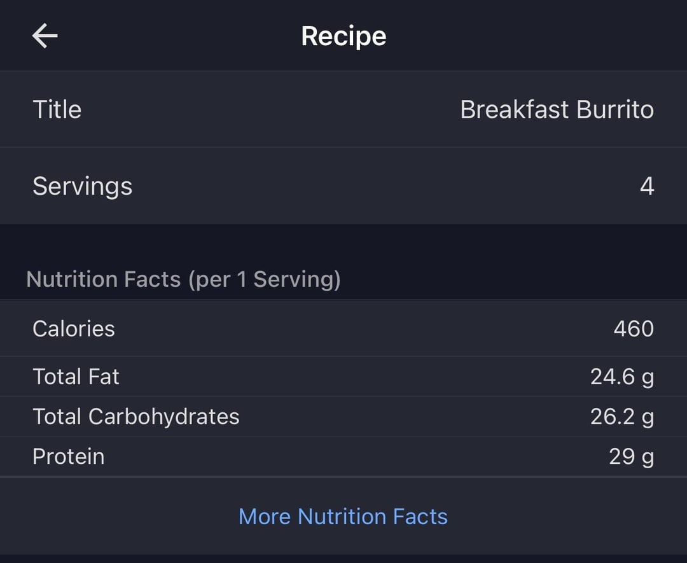Tap the 26.2 g carbohydrates value
The height and width of the screenshot is (563, 687).
coord(622,417)
